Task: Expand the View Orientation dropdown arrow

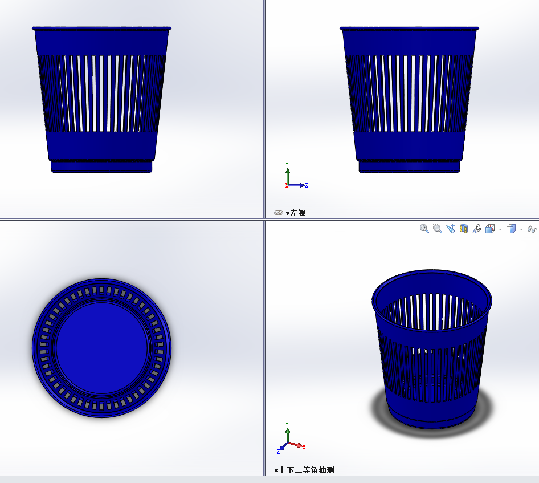Action: tap(500, 229)
